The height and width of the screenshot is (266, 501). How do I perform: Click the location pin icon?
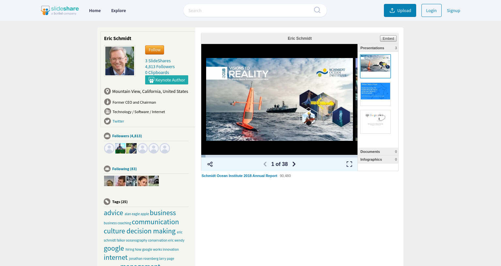pos(107,91)
